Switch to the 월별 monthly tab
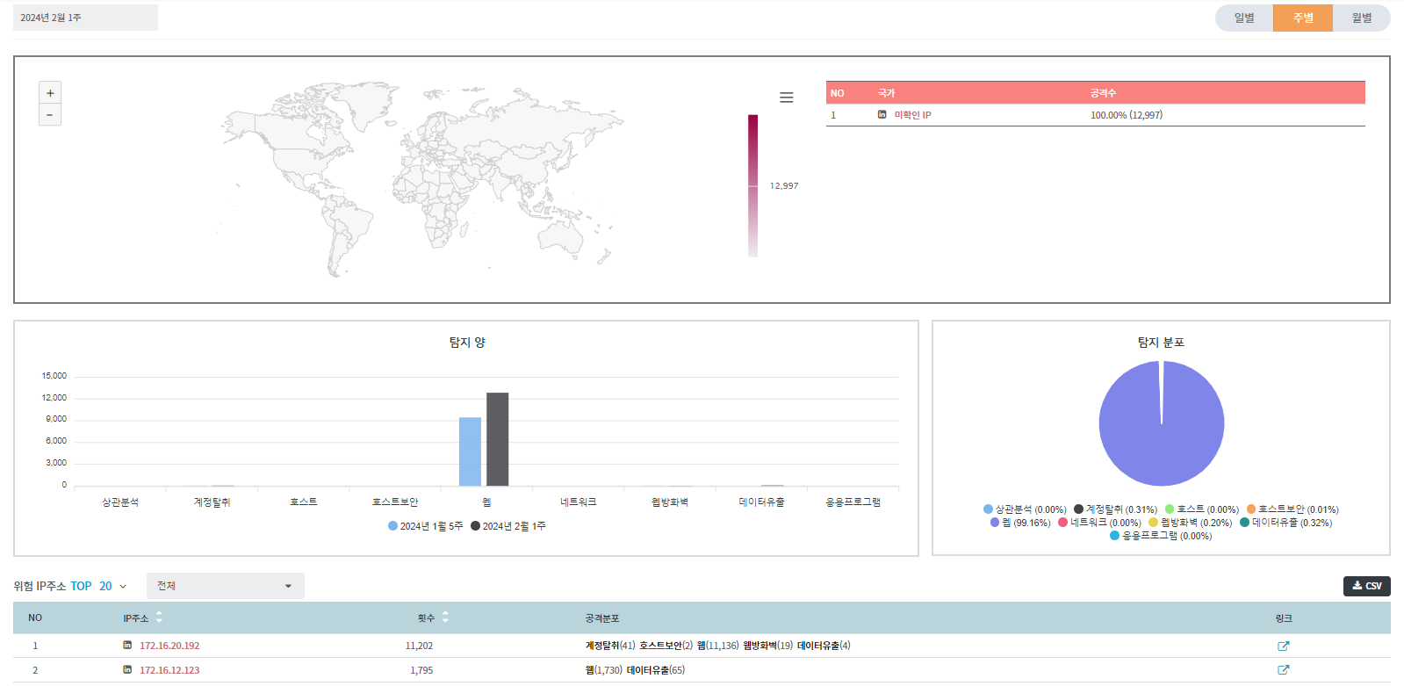The image size is (1404, 686). click(1361, 18)
